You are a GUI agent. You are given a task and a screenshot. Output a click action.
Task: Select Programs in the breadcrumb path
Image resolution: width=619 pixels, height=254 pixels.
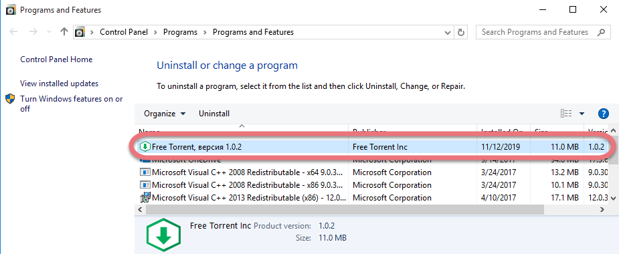pyautogui.click(x=181, y=32)
